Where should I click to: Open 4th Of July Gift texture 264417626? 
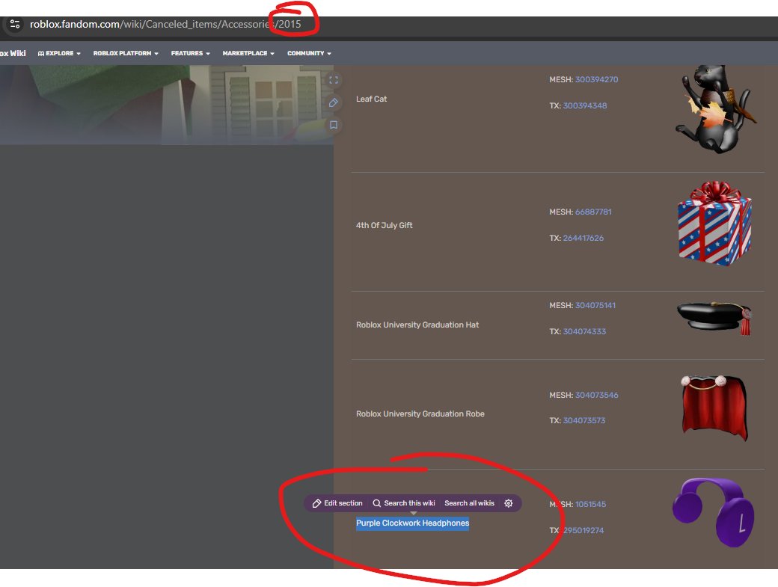pos(583,238)
